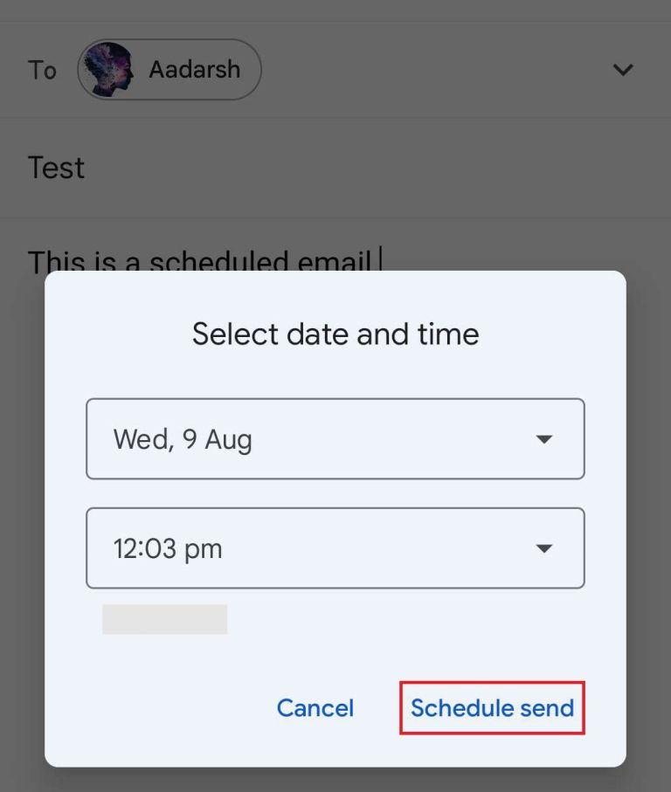Open the date dropdown showing Wed, 9 Aug
Image resolution: width=671 pixels, height=792 pixels.
pyautogui.click(x=335, y=439)
